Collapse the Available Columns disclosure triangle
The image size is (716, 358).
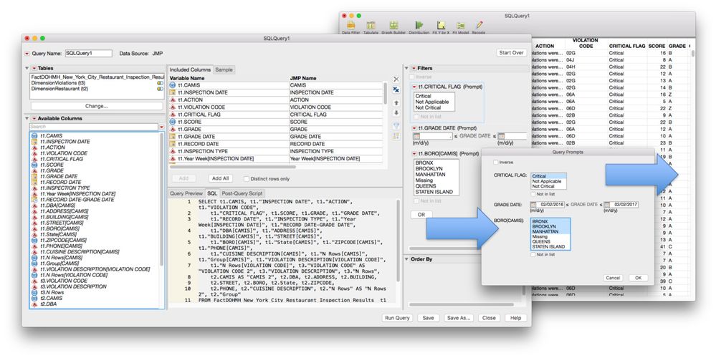(27, 119)
